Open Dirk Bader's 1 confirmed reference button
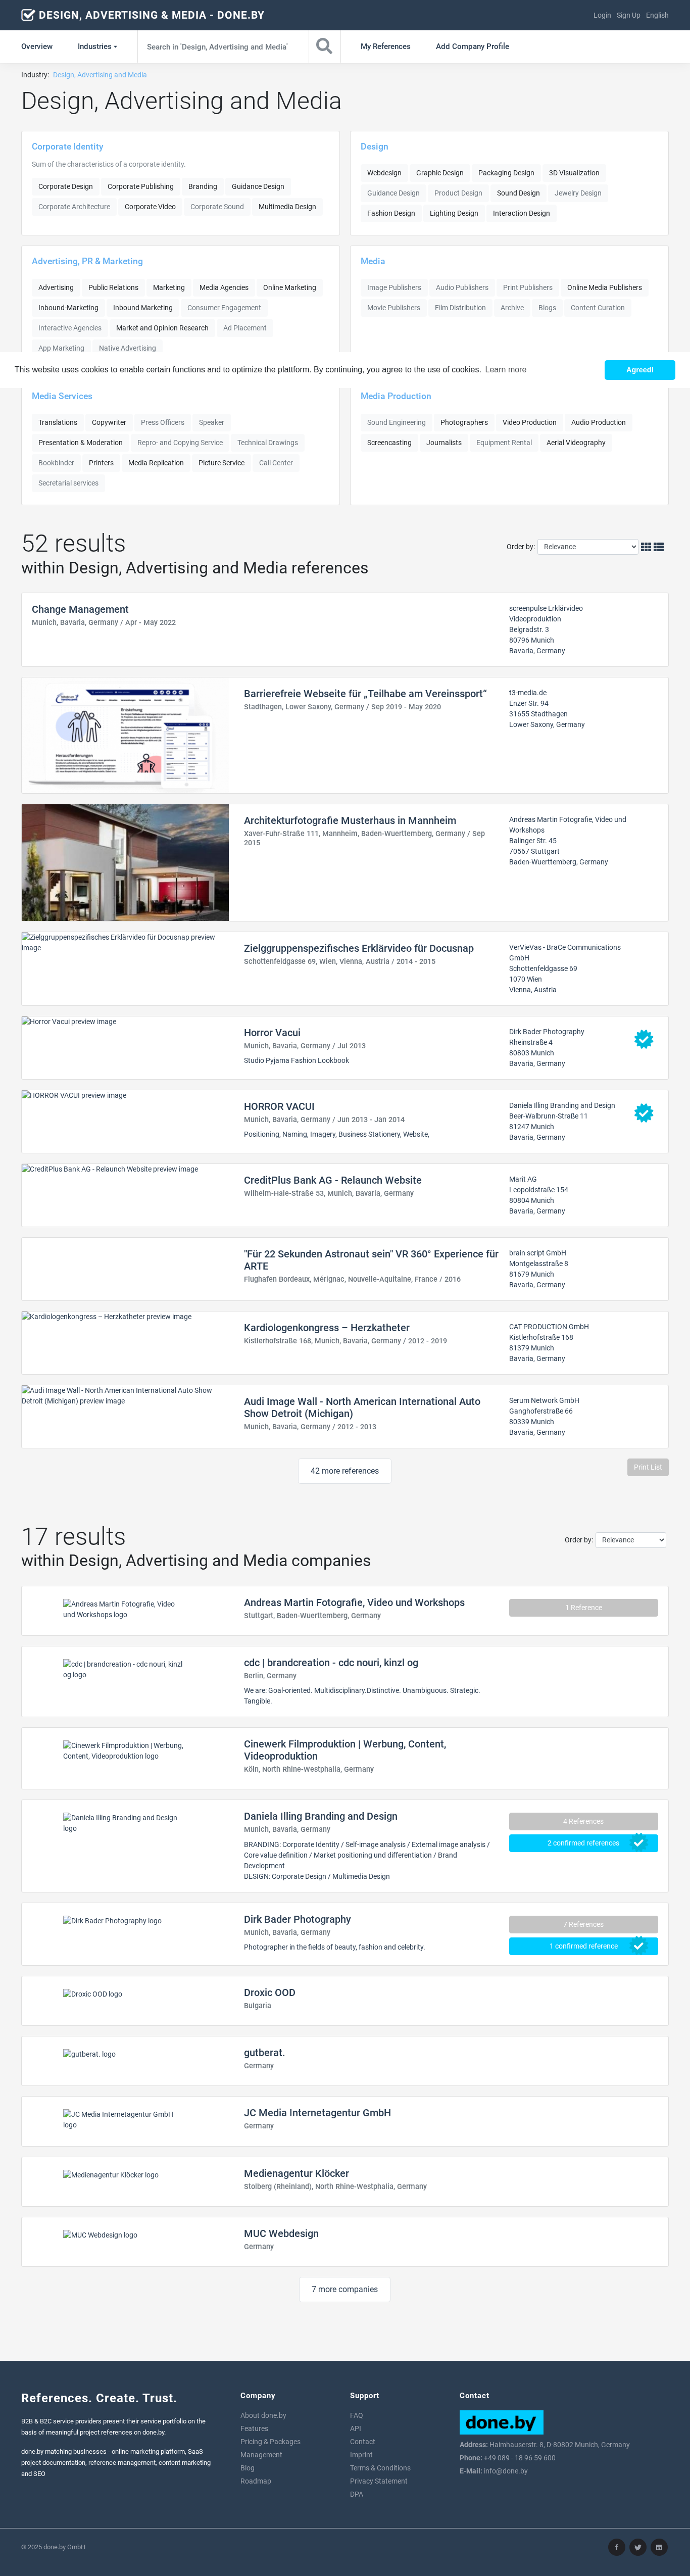690x2576 pixels. [583, 1946]
